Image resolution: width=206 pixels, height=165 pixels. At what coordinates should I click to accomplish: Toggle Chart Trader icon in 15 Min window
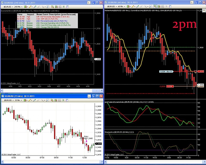point(52,100)
